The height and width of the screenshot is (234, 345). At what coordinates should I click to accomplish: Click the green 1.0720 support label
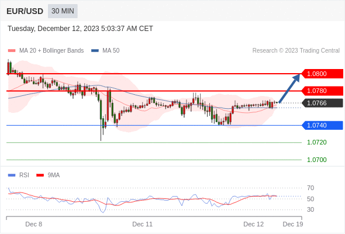316,142
